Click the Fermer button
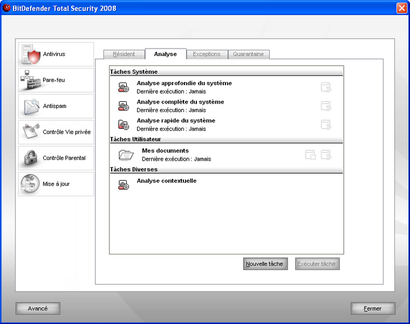This screenshot has width=410, height=324. [373, 308]
